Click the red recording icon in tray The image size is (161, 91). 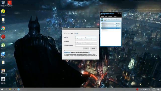click(137, 89)
